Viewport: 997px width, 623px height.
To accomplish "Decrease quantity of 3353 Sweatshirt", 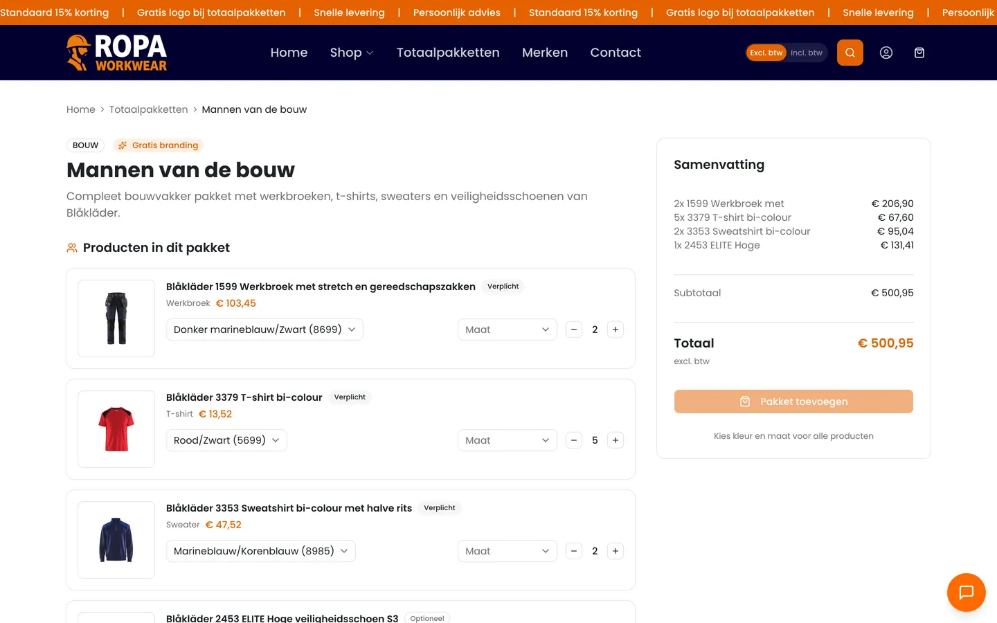I will (574, 551).
